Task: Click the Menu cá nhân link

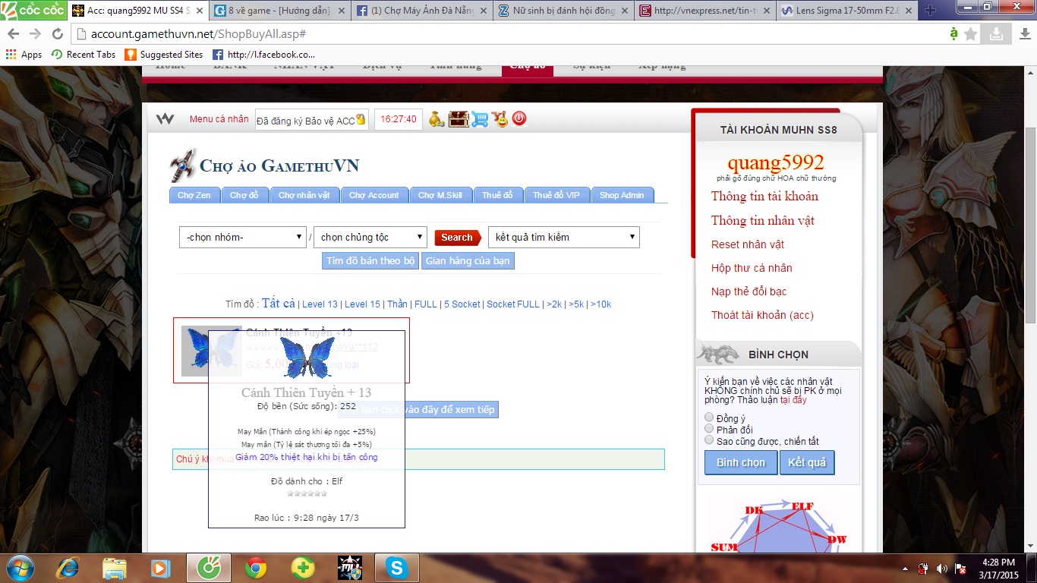Action: point(219,118)
